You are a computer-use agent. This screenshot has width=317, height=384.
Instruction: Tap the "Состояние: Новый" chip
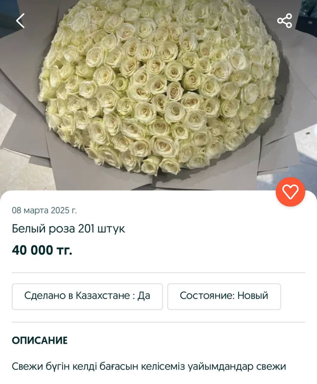coord(224,297)
